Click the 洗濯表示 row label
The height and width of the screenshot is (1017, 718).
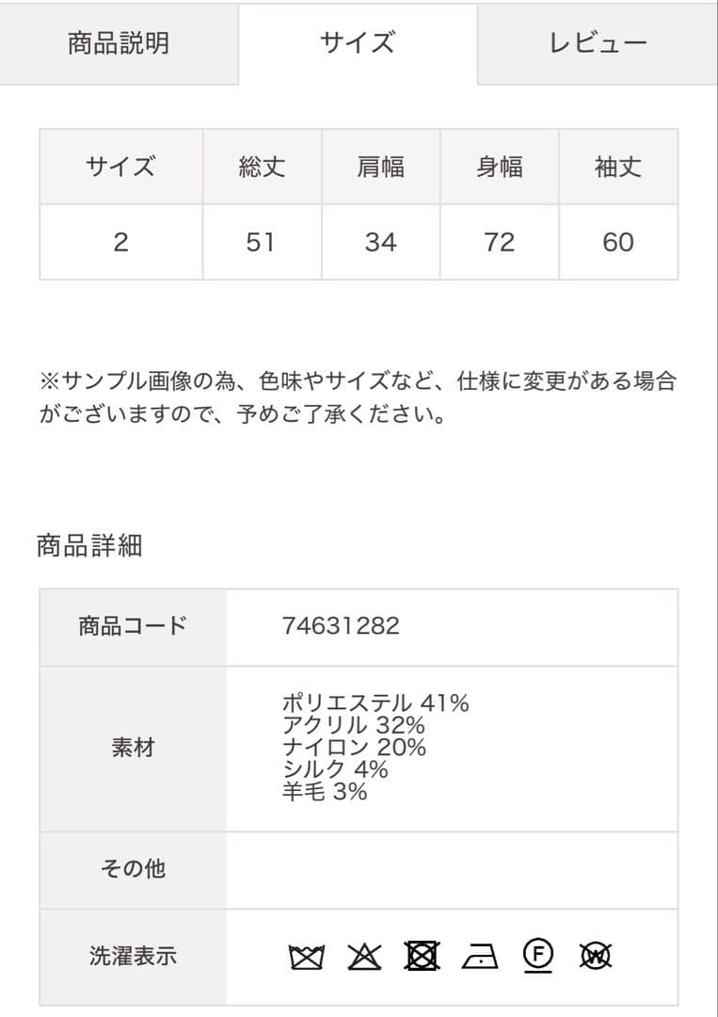[x=133, y=957]
